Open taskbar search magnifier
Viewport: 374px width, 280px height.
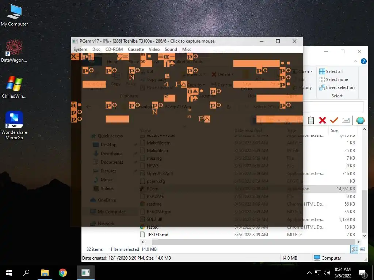pyautogui.click(x=26, y=273)
